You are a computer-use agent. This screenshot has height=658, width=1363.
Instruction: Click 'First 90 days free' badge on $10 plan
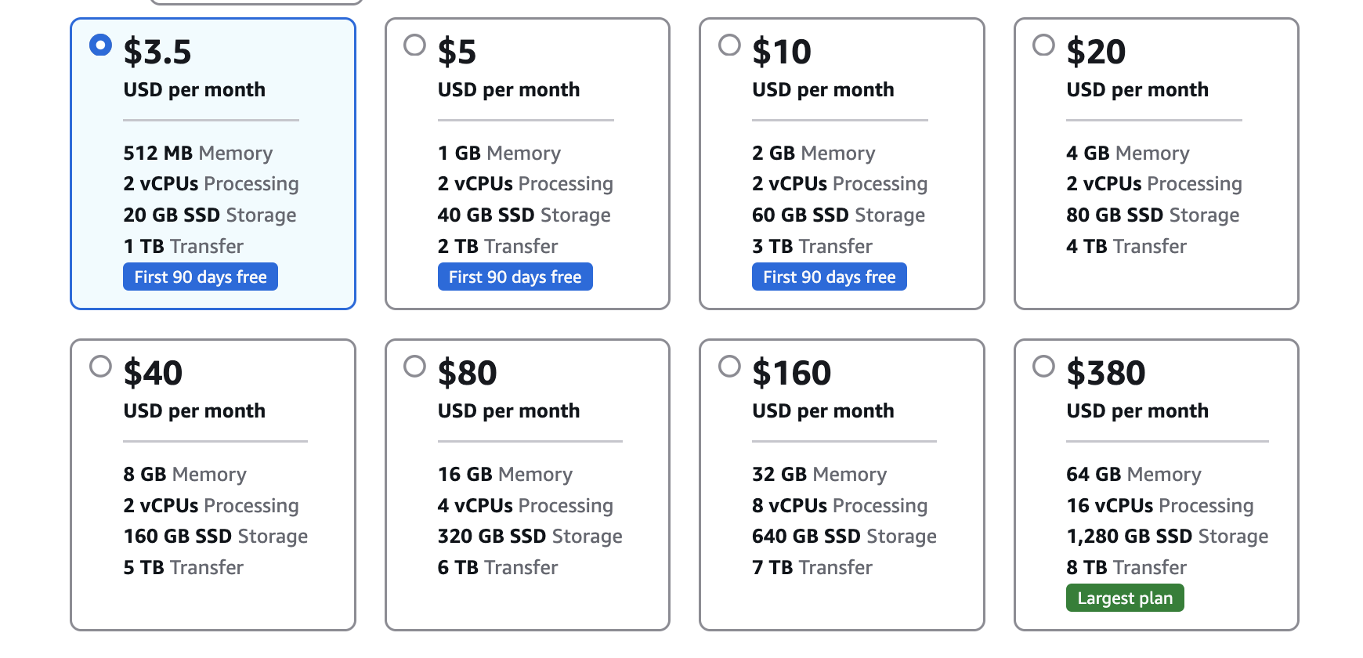[x=829, y=277]
